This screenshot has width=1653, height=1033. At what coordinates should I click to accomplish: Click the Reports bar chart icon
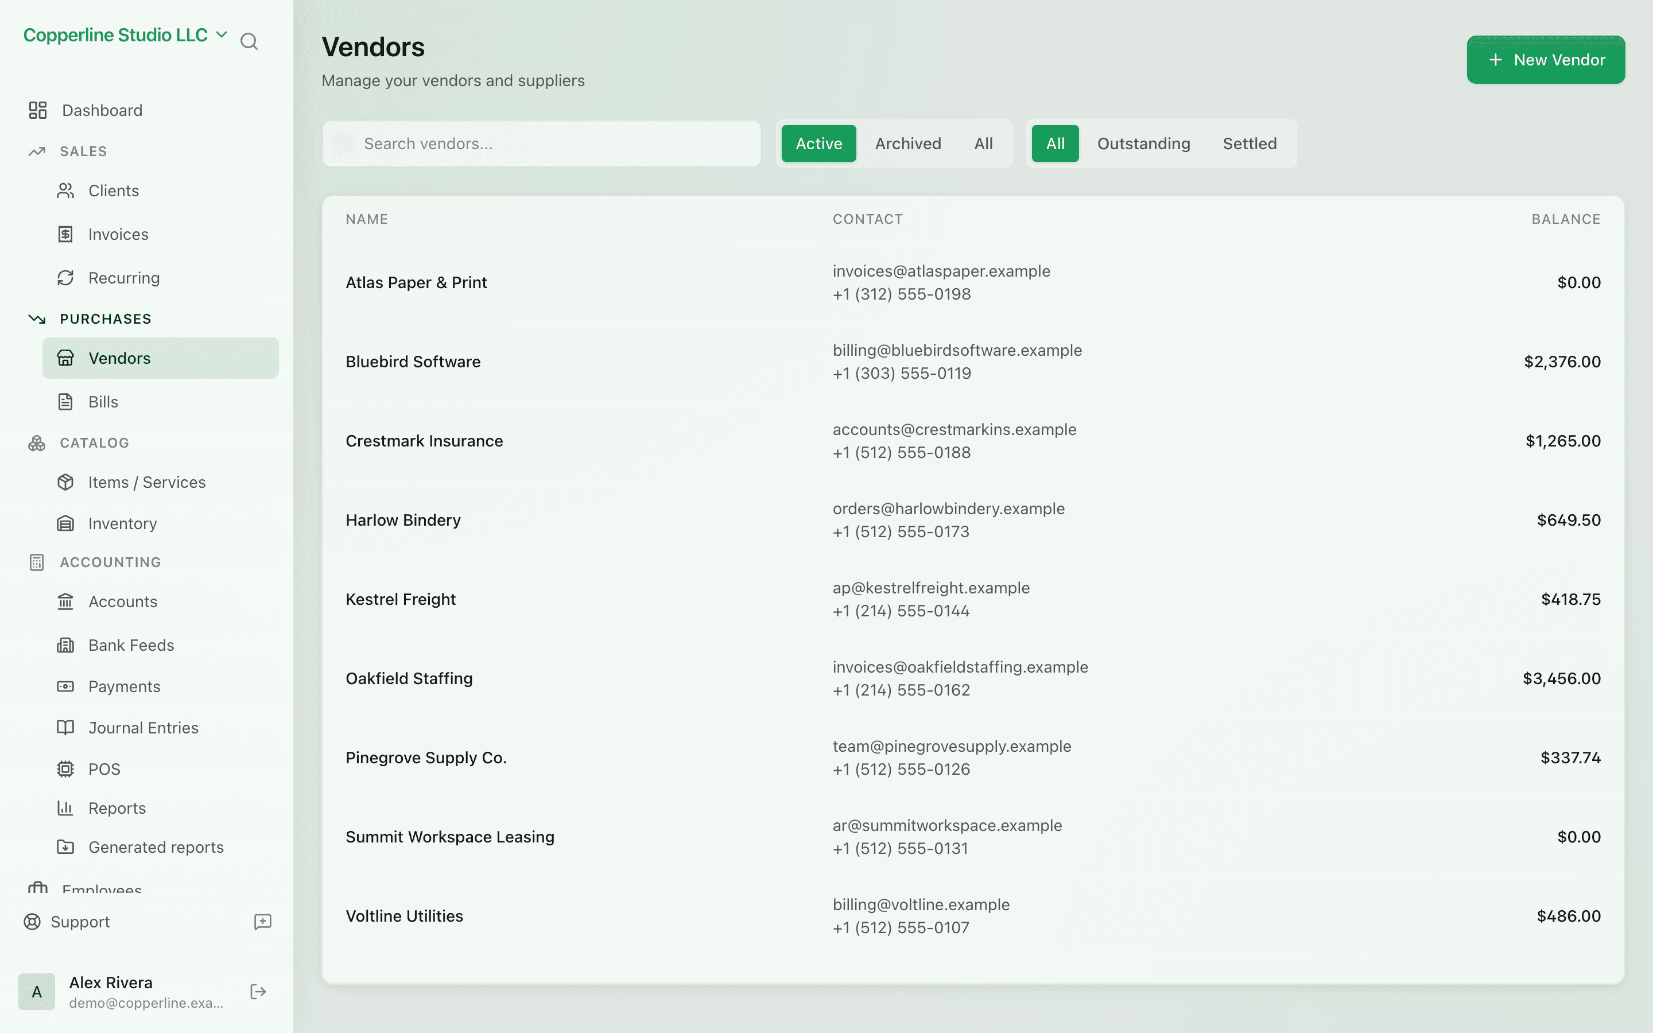click(x=65, y=808)
